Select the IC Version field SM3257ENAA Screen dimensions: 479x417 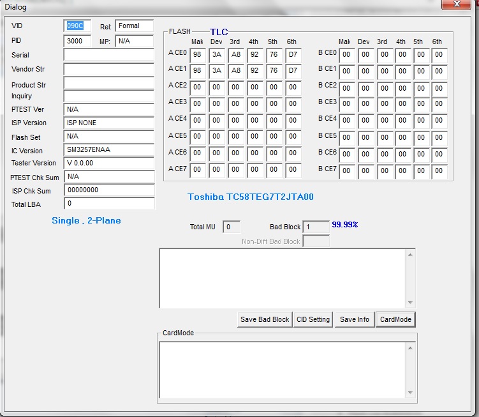109,149
